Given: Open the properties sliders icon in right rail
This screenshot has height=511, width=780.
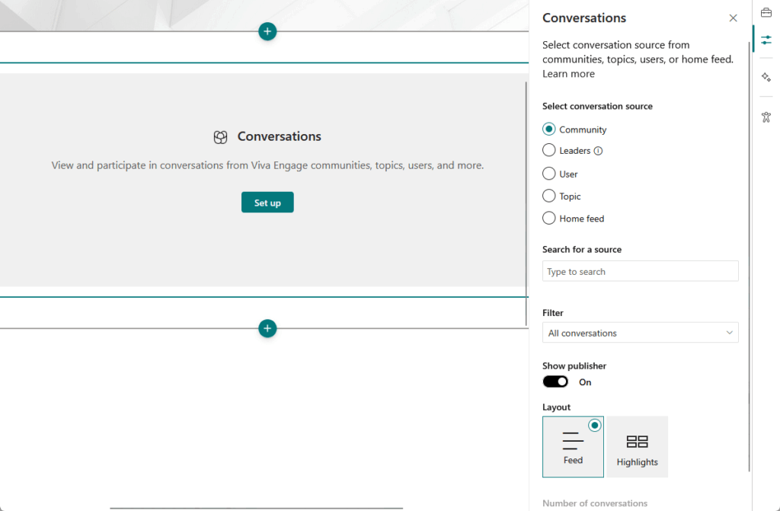Looking at the screenshot, I should 766,40.
